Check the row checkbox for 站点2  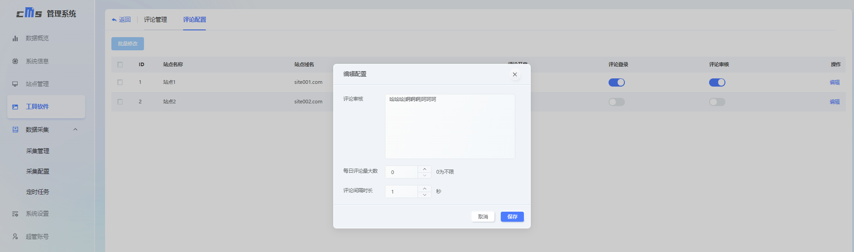[x=120, y=102]
